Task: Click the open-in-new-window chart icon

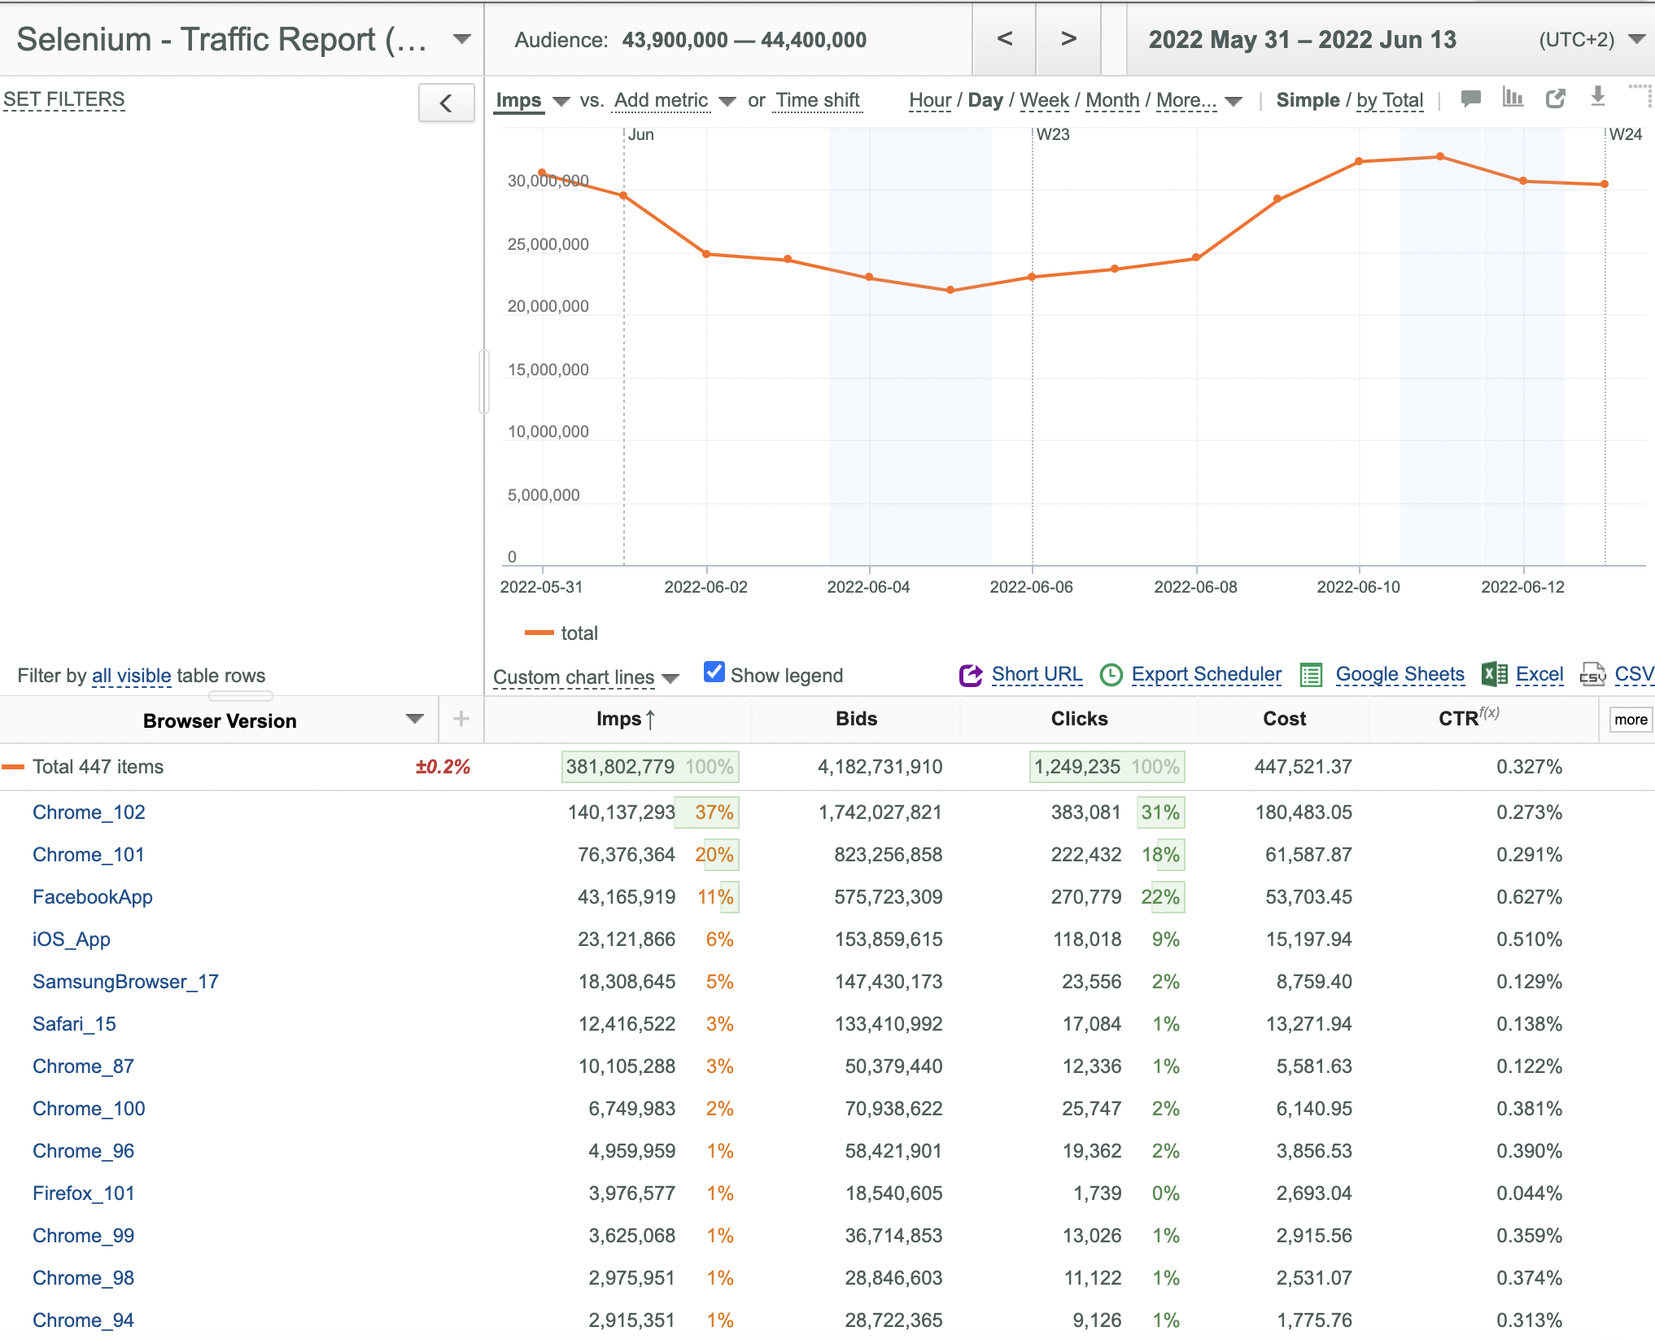Action: tap(1556, 99)
